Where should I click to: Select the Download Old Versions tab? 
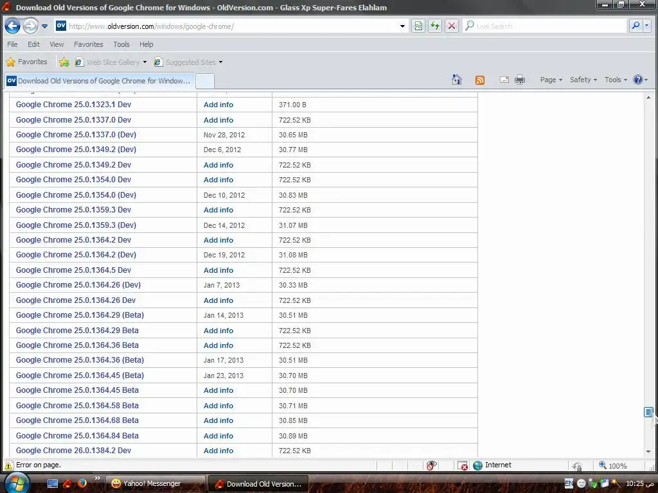(x=99, y=80)
